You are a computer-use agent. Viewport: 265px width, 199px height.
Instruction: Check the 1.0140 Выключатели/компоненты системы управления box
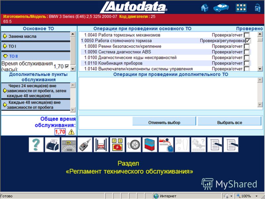[x=246, y=69]
